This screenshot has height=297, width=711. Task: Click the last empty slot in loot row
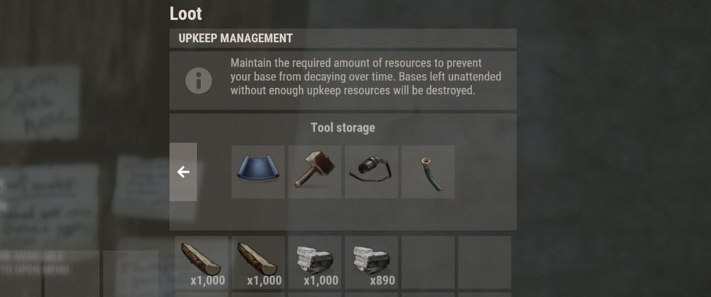(x=485, y=262)
